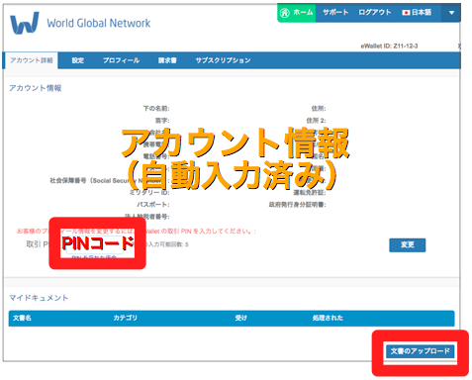Click the Japan flag icon
Screen dimensions: 472x380
[x=406, y=13]
